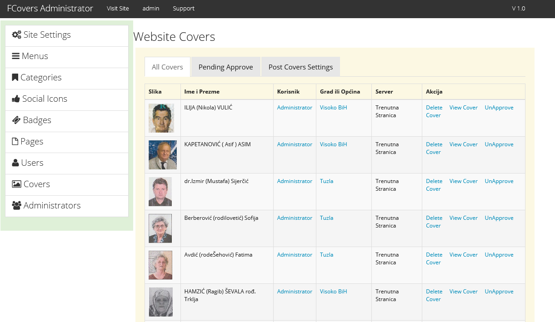The width and height of the screenshot is (555, 322).
Task: Click the Categories bookmark icon
Action: tap(15, 78)
